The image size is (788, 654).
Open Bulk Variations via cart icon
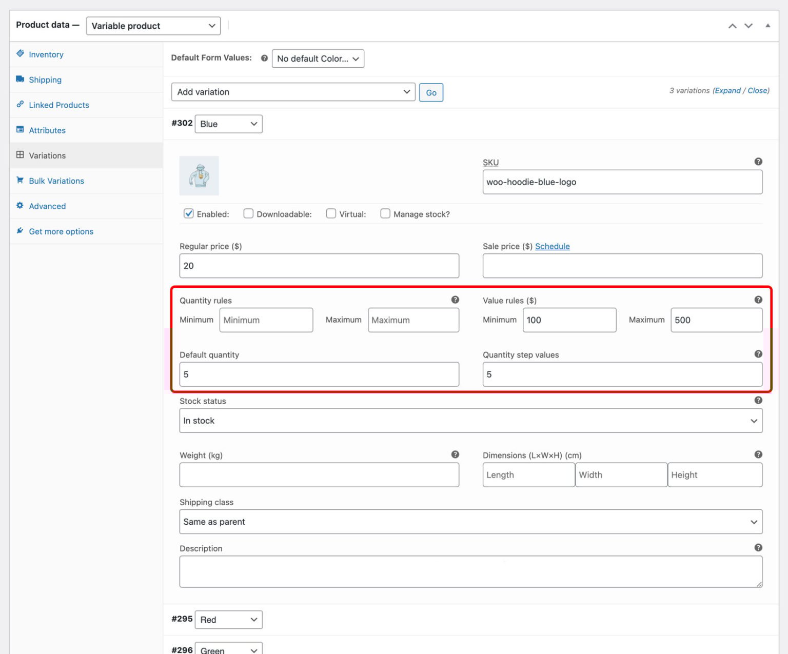tap(20, 180)
